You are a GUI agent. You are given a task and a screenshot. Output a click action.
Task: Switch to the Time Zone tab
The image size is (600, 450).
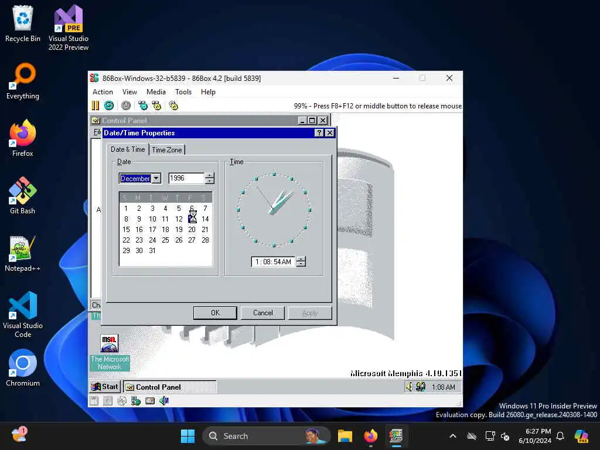tap(167, 149)
